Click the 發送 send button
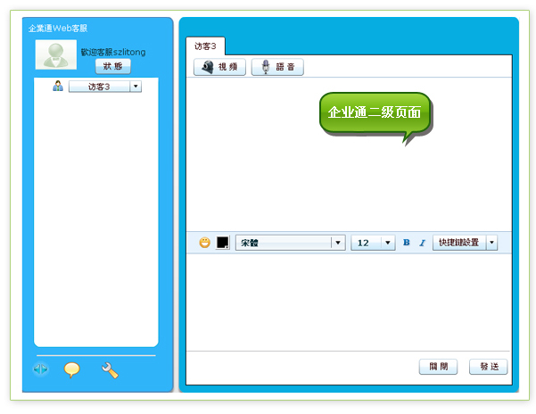Viewport: 536px width, 414px height. click(x=488, y=366)
